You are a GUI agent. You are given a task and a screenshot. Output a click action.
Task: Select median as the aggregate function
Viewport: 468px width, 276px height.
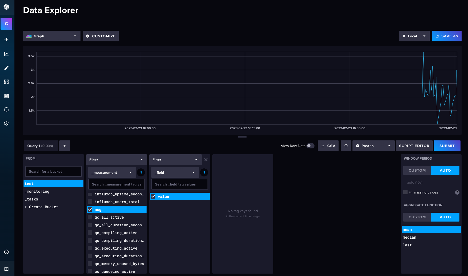[409, 237]
